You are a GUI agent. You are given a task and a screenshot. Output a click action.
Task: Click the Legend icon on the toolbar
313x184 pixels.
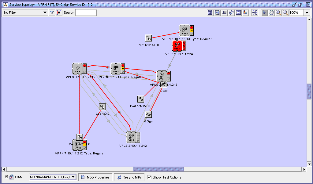tap(245, 12)
